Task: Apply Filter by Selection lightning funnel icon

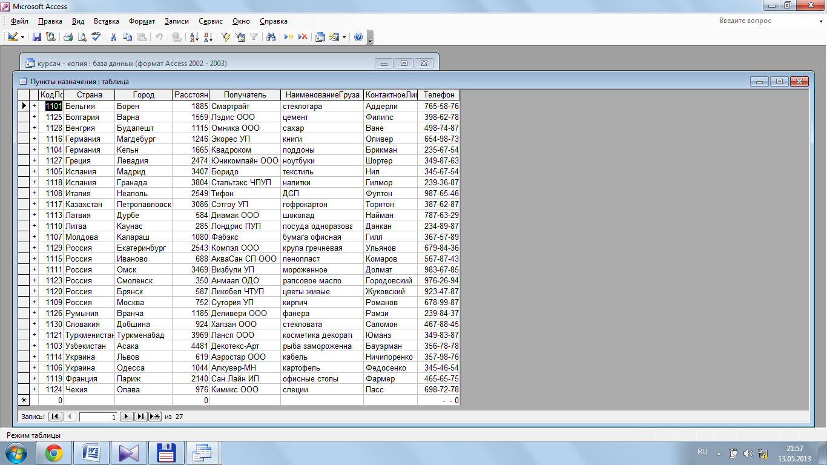Action: pos(226,37)
